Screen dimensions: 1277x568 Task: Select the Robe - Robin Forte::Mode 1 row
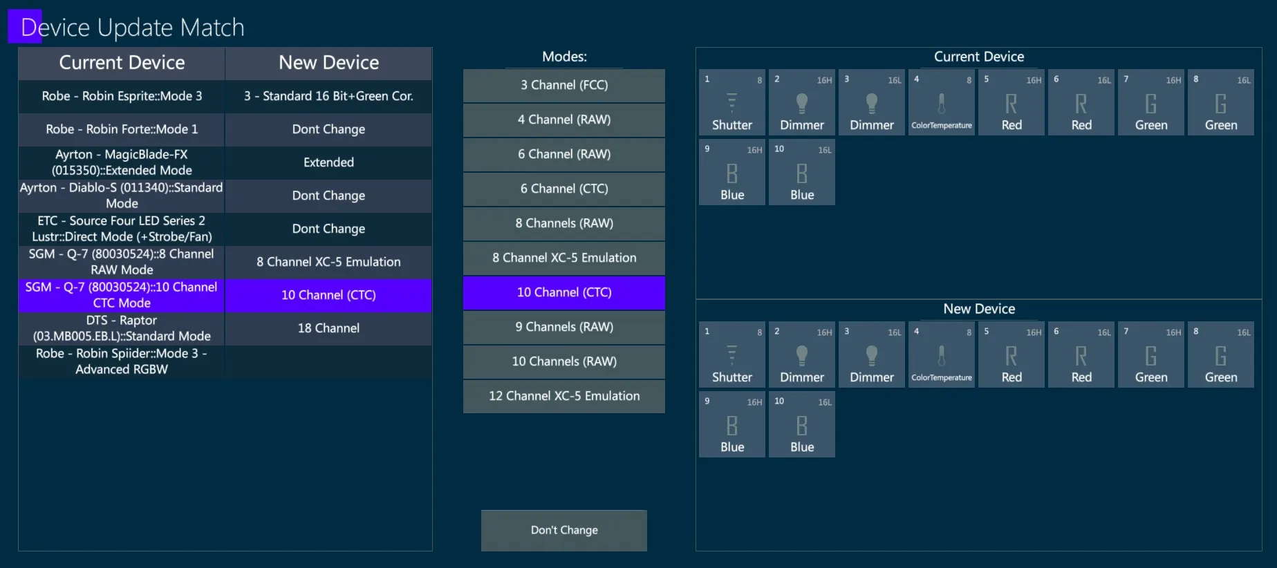pos(225,129)
